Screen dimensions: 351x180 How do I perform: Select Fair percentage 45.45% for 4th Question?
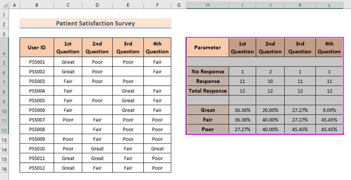pyautogui.click(x=329, y=120)
